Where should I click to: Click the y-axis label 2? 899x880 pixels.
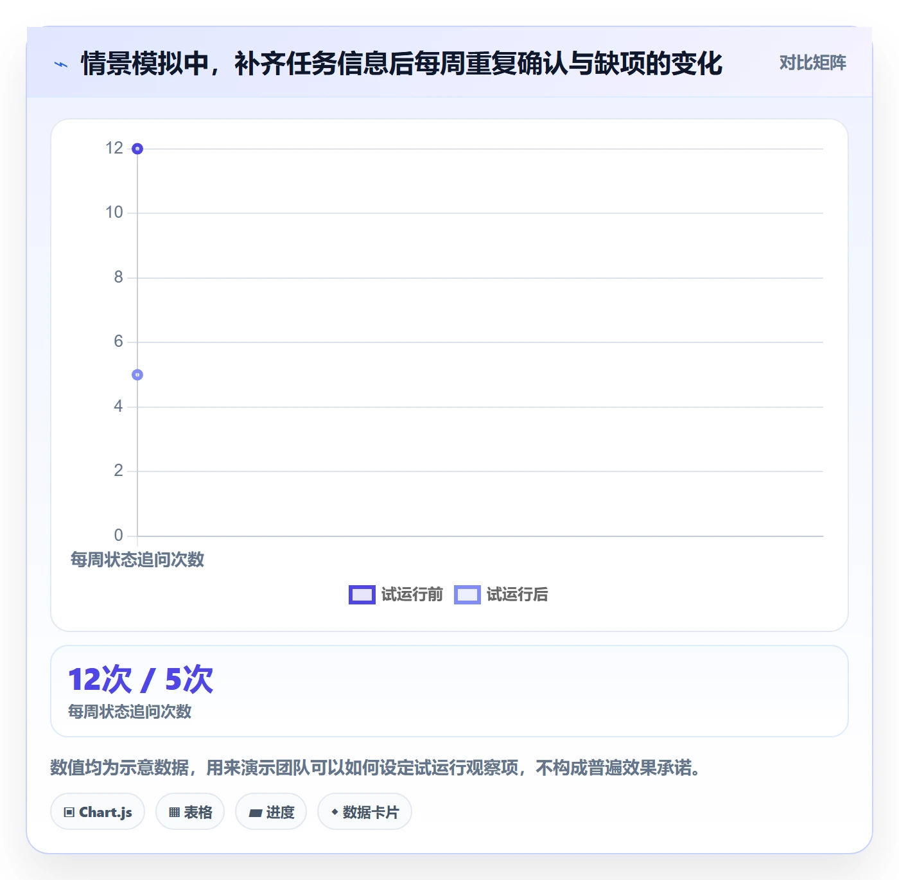click(118, 471)
